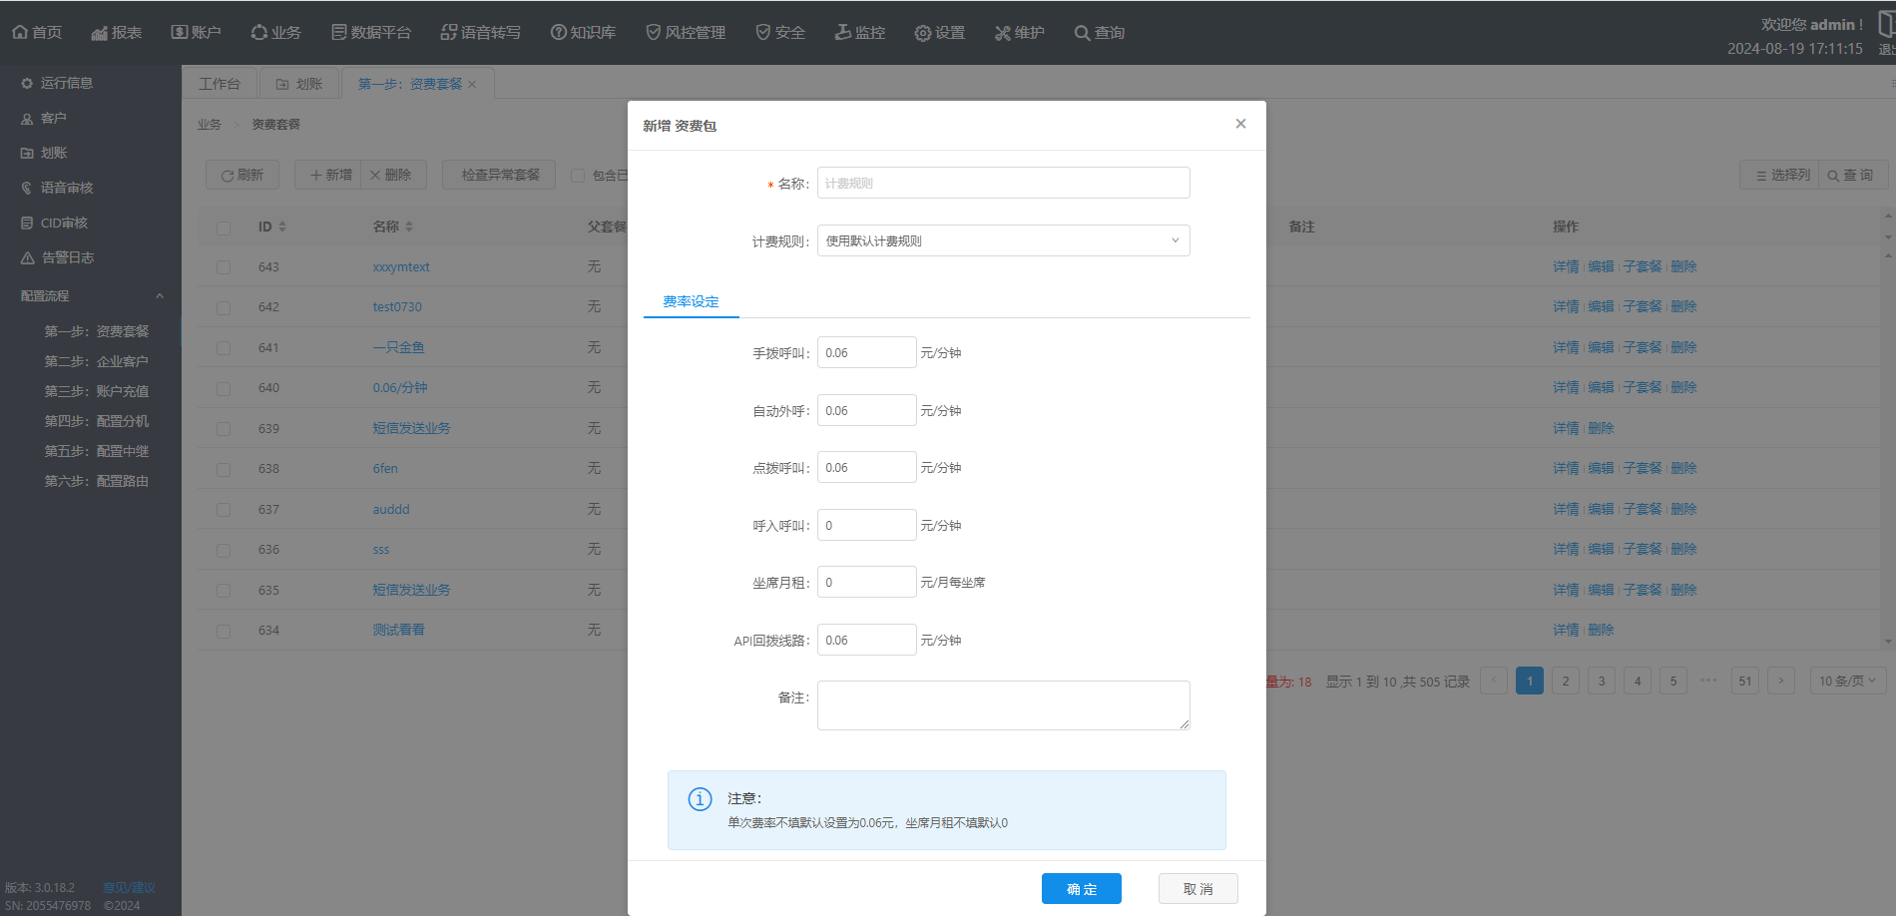Select the 费率设定 tab in dialog
Screen dimensions: 1896x916
(691, 301)
